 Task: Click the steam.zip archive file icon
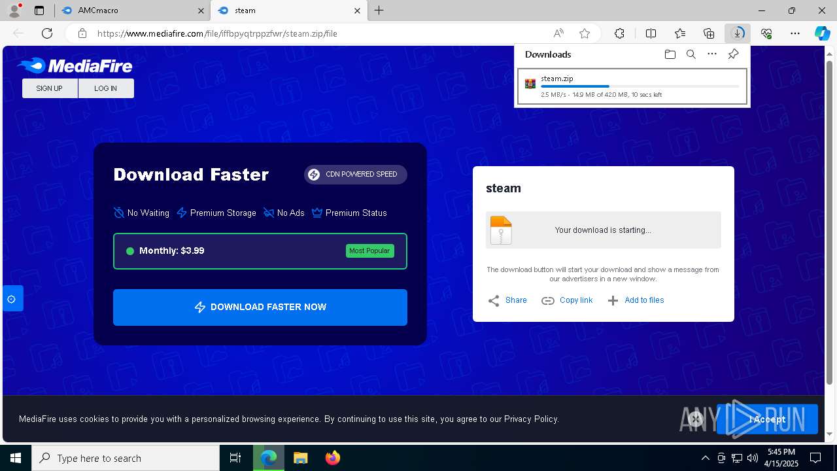point(530,84)
